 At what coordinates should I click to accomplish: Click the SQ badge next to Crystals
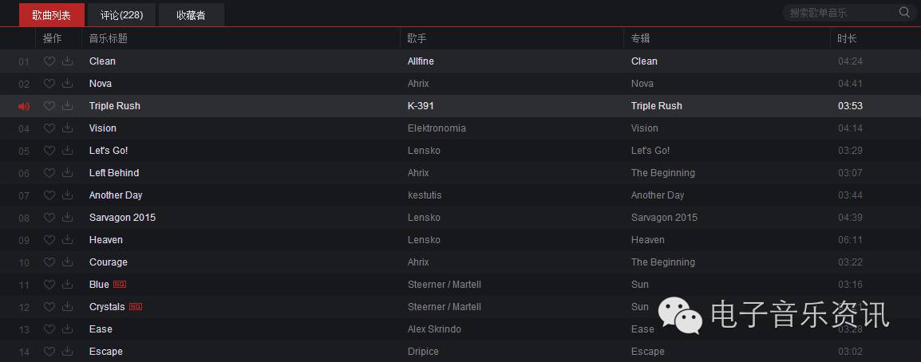coord(136,307)
